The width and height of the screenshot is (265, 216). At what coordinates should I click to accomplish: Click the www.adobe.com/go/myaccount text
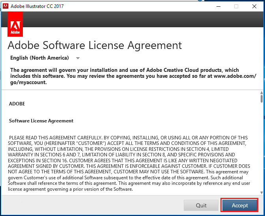click(133, 79)
